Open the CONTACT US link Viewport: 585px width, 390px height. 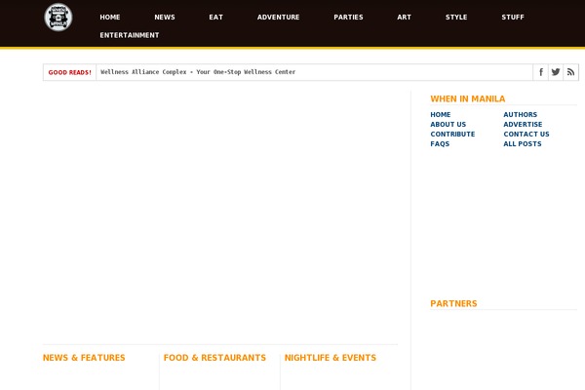click(526, 134)
